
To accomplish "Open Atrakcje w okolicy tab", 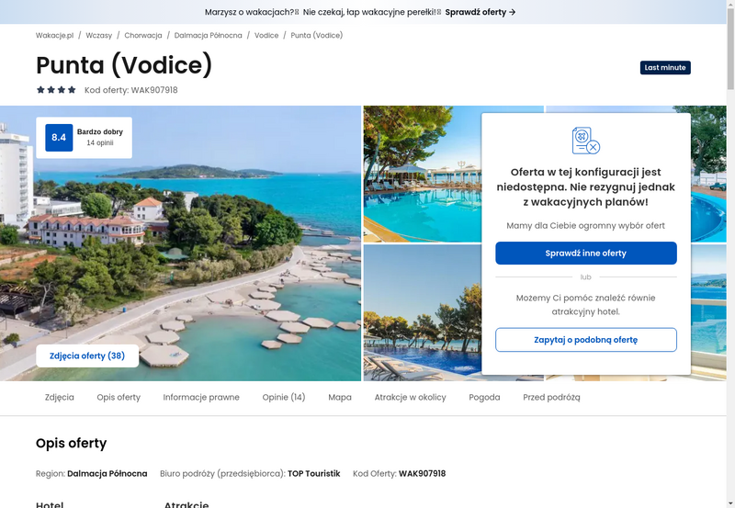I will click(x=410, y=398).
